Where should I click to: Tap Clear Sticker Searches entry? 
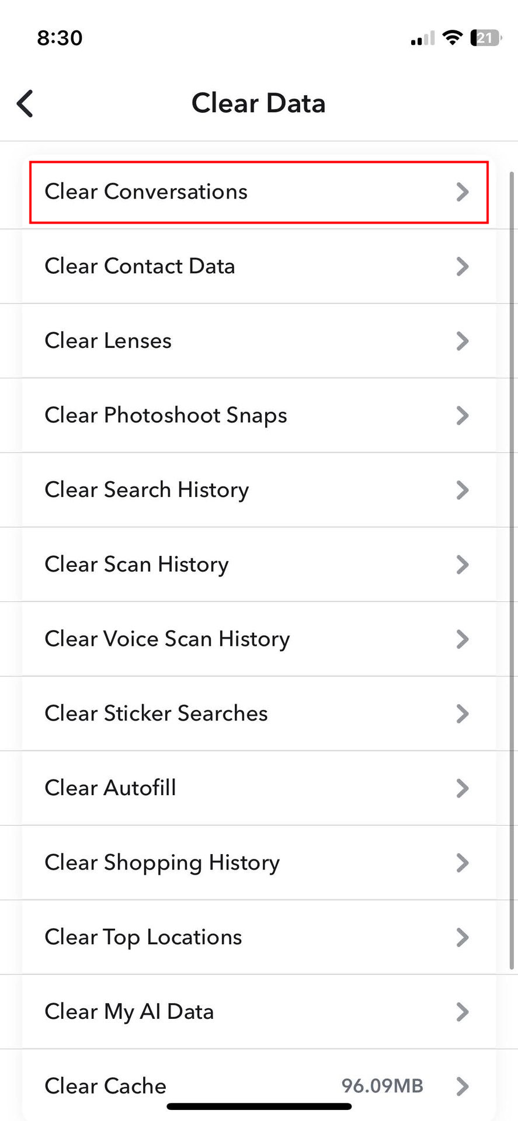pos(259,713)
